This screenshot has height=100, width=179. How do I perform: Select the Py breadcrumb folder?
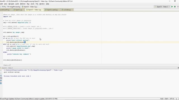4,7
